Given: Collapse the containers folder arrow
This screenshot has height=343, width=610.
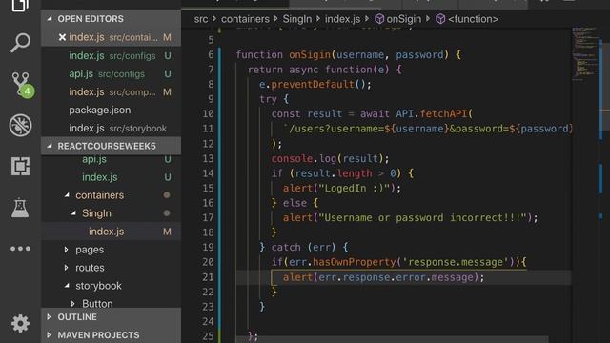Looking at the screenshot, I should (x=67, y=194).
